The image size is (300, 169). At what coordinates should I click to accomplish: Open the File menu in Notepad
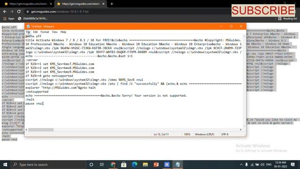tap(28, 32)
